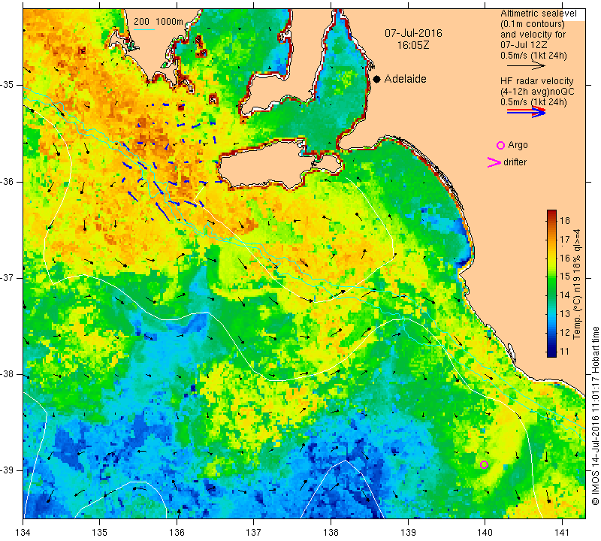The width and height of the screenshot is (601, 541).
Task: Click the '(0.1m contours)' legend text
Action: click(532, 24)
